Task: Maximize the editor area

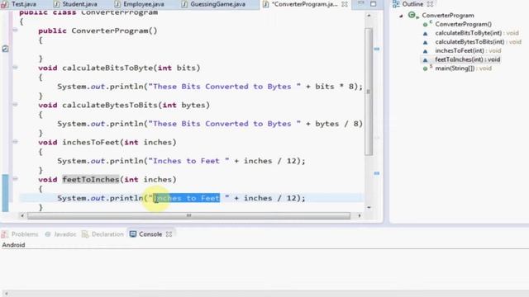Action: click(373, 3)
